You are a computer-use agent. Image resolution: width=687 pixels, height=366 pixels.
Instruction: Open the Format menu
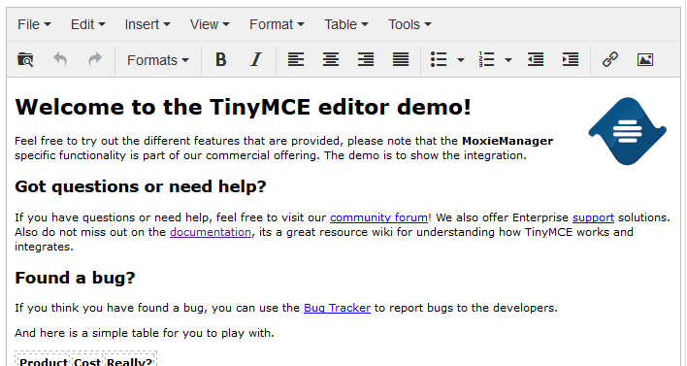pyautogui.click(x=277, y=24)
